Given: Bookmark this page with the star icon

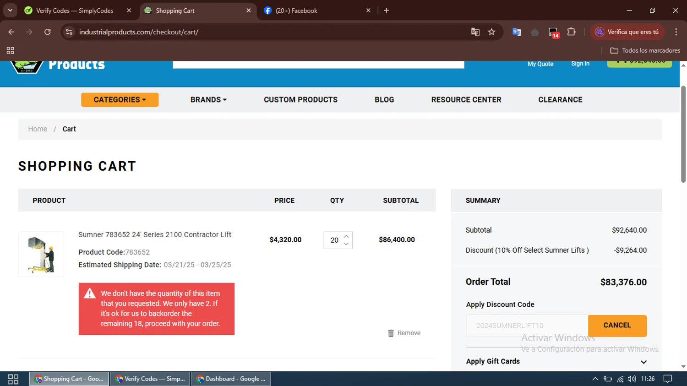Looking at the screenshot, I should coord(491,32).
